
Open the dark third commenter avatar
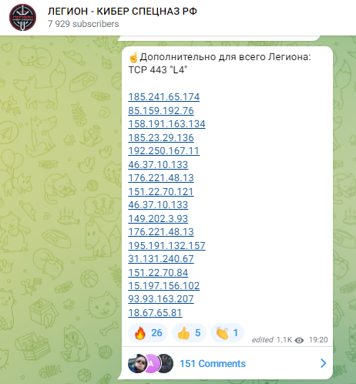[165, 363]
